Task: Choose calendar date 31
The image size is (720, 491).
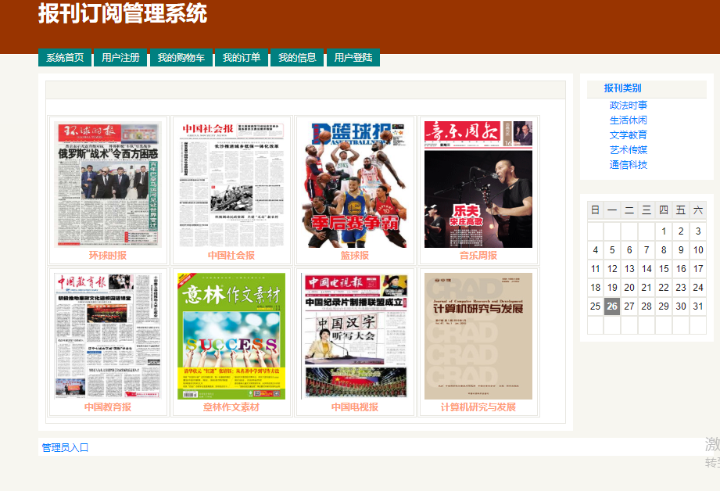Action: pos(698,306)
